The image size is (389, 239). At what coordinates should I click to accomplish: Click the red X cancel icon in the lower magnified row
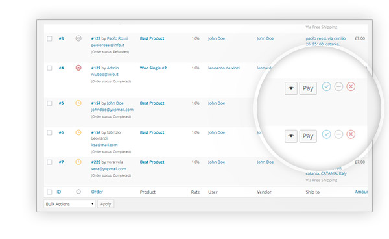click(x=351, y=134)
